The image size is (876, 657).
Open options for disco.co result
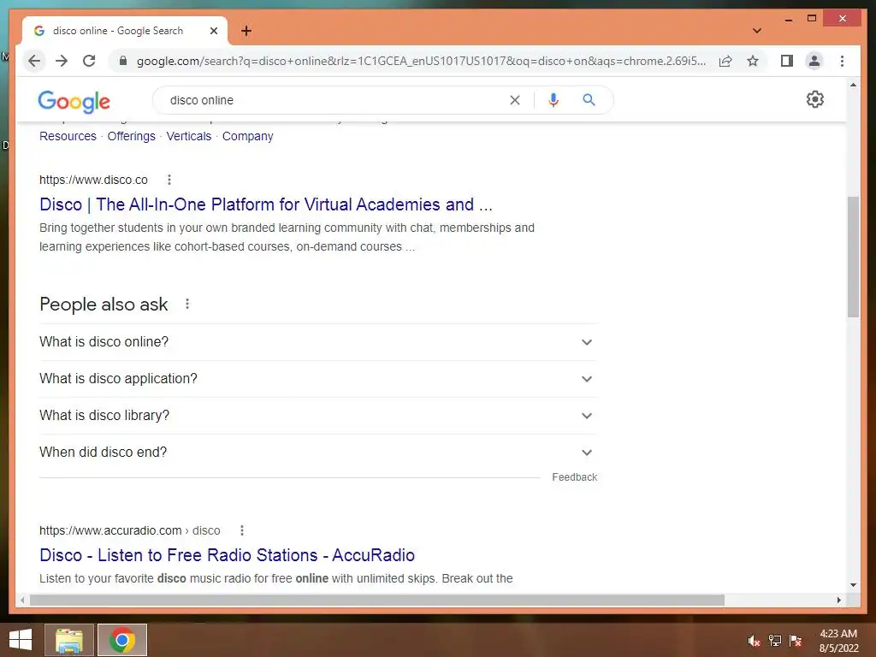(169, 180)
